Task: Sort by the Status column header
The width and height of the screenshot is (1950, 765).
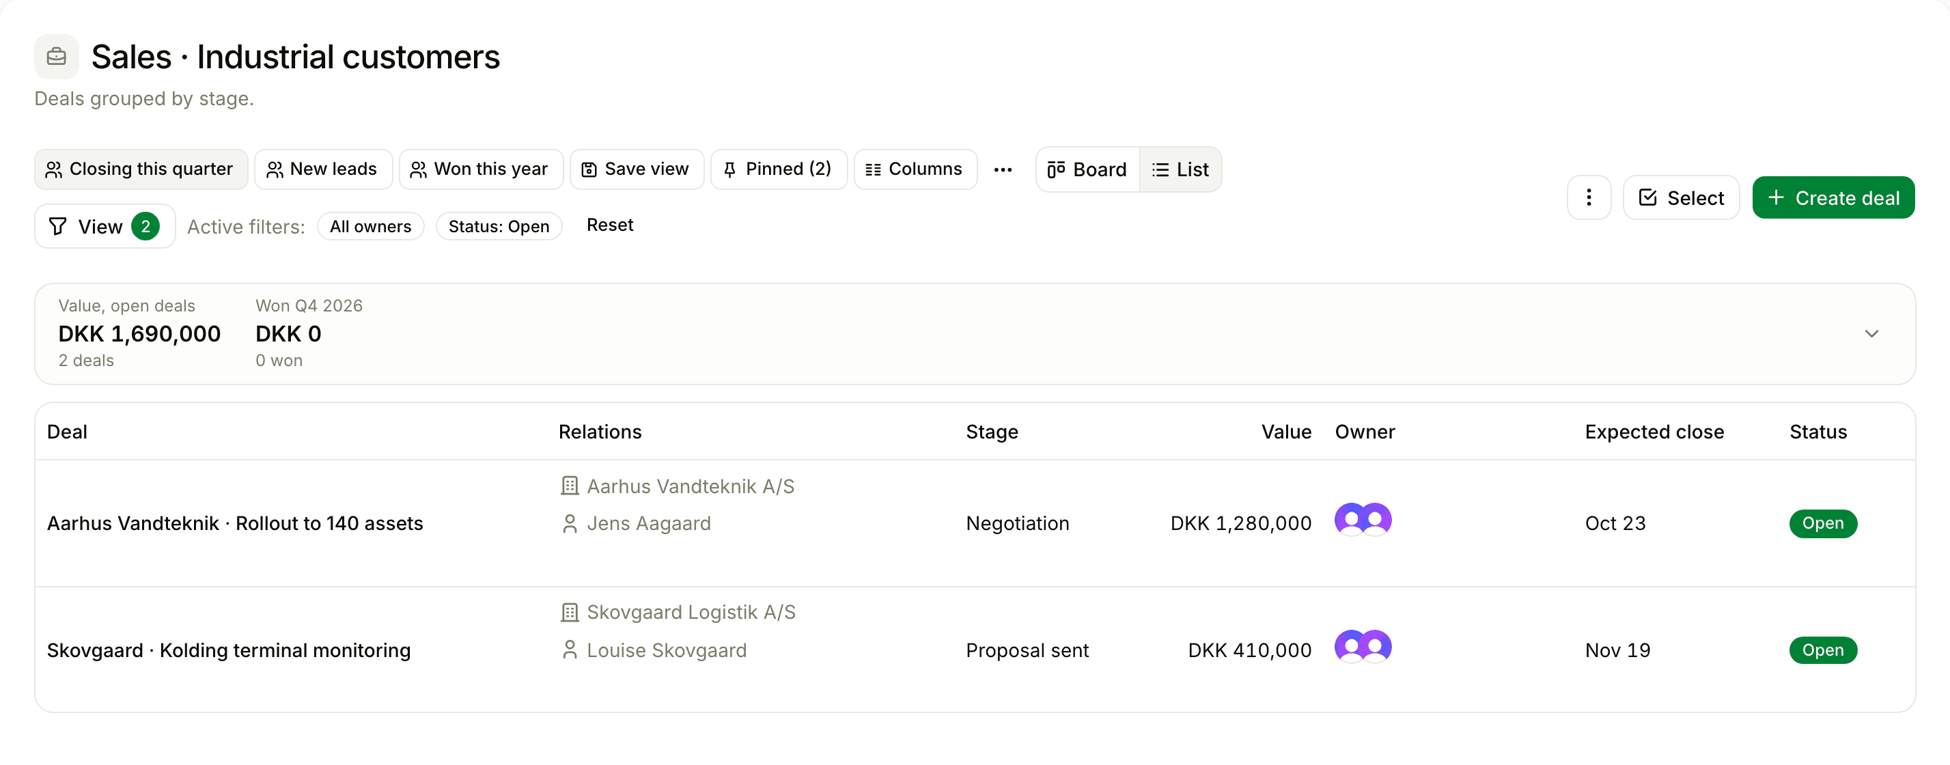Action: [x=1817, y=431]
